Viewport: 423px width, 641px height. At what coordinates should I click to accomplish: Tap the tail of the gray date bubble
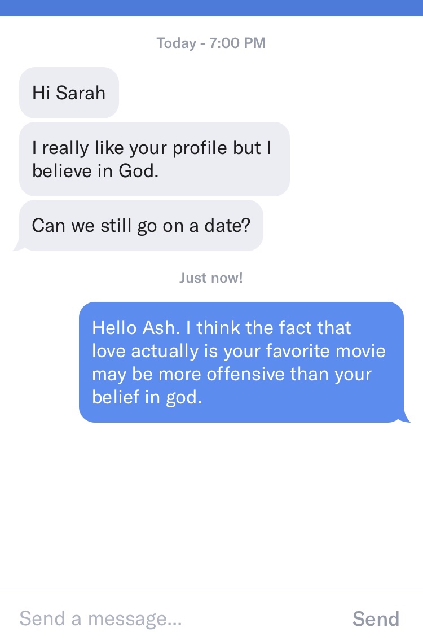[x=19, y=245]
